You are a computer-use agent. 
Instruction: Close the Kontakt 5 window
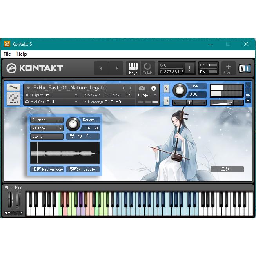coord(246,44)
